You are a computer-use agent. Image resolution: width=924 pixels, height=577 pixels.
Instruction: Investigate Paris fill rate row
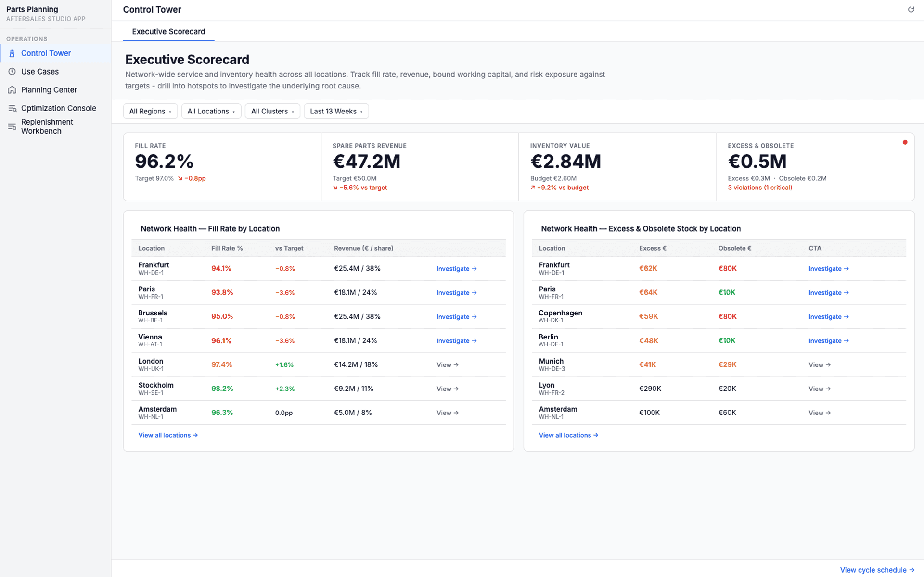coord(456,293)
